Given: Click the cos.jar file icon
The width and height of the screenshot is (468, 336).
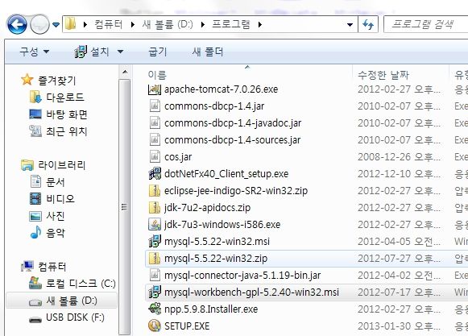Looking at the screenshot, I should tap(155, 157).
